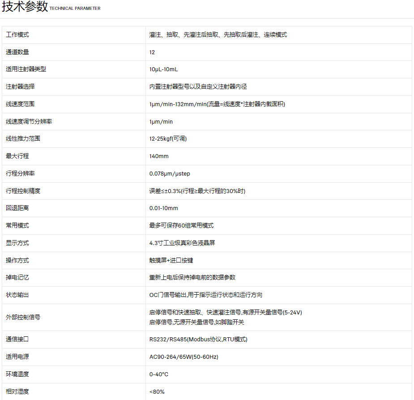Click the 0-40°C environment temperature value
This screenshot has width=414, height=400.
159,374
